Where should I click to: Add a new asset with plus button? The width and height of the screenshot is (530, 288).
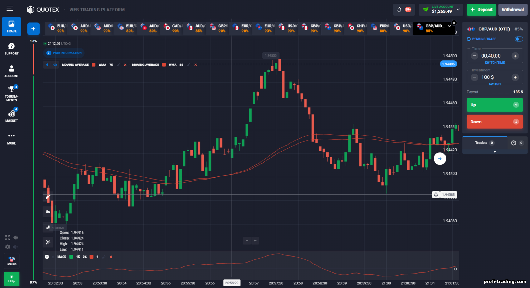coord(33,29)
